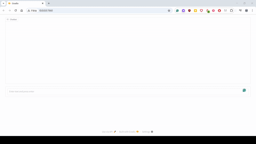Viewport: 256px width, 144px height.
Task: Open the Chrome three-dot menu
Action: 252,11
